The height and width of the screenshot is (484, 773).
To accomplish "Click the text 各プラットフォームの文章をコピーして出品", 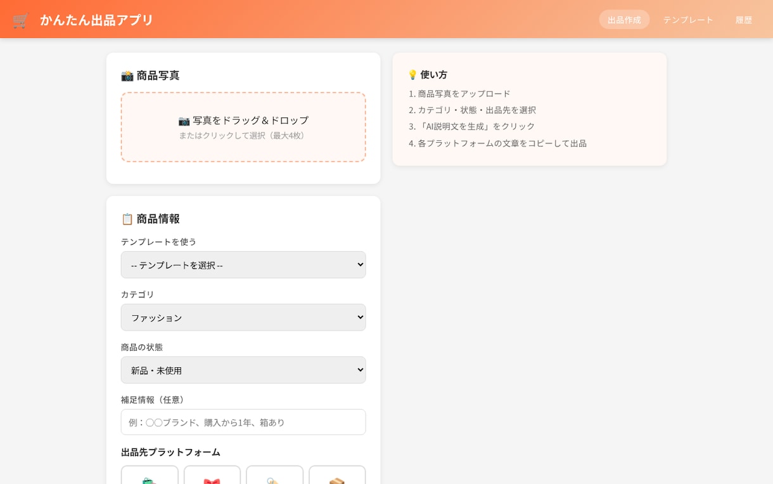I will pyautogui.click(x=502, y=143).
